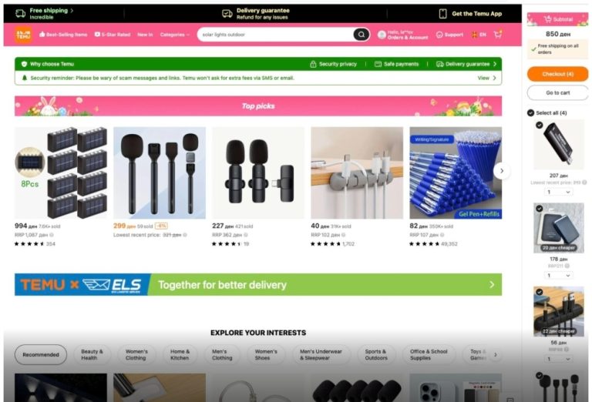This screenshot has width=592, height=402.
Task: Open the Gel Pen+Refills product thumbnail
Action: [456, 173]
